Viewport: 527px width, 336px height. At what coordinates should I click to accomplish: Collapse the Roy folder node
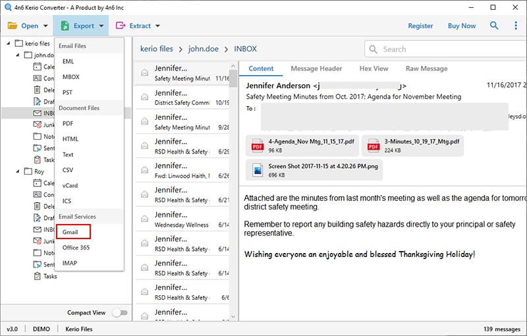click(18, 171)
